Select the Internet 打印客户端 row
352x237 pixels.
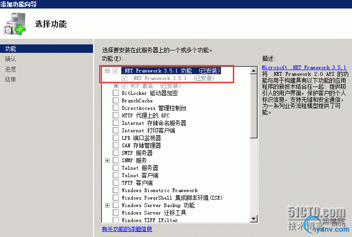click(148, 130)
